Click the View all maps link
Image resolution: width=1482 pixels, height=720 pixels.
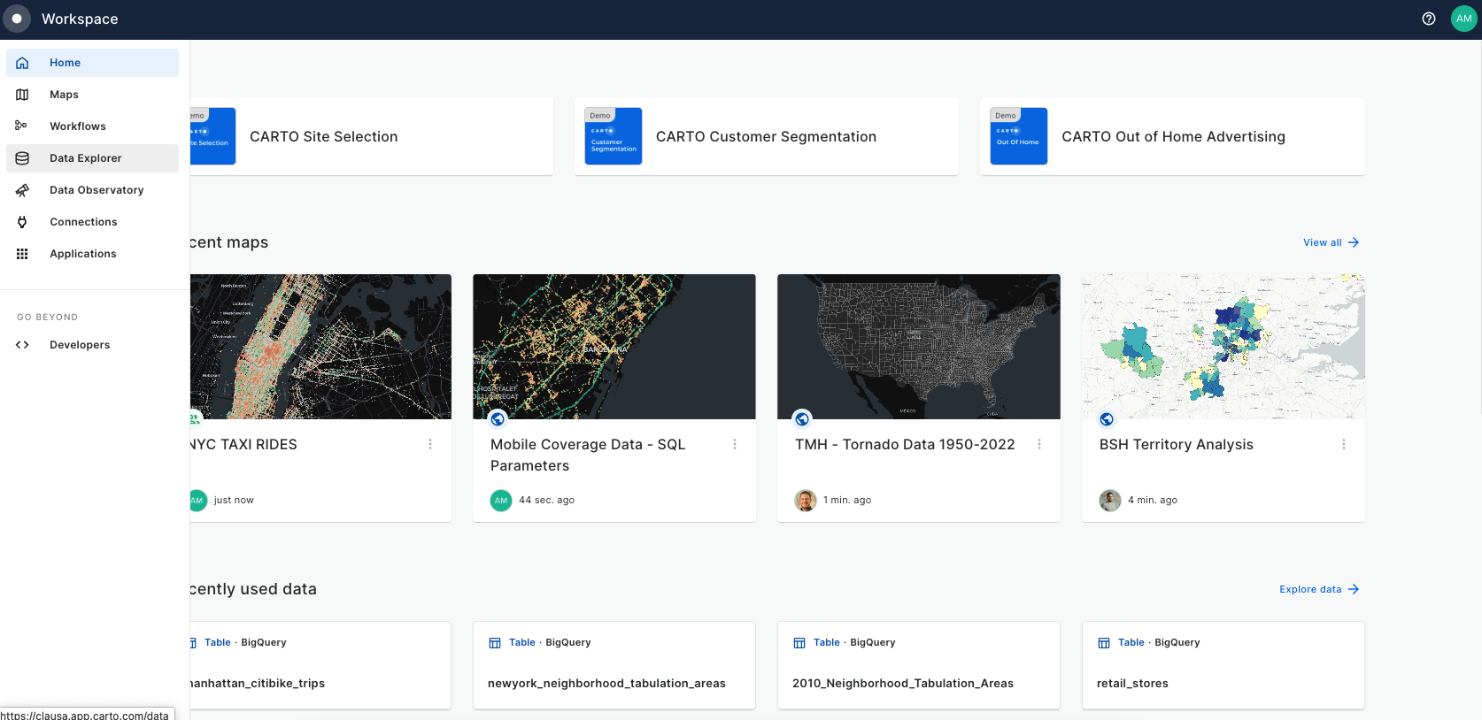tap(1330, 242)
